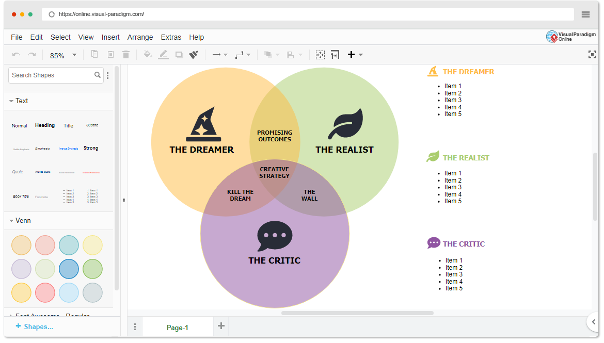Click the browser hamburger menu icon
Viewport: 604px width, 343px height.
[586, 14]
